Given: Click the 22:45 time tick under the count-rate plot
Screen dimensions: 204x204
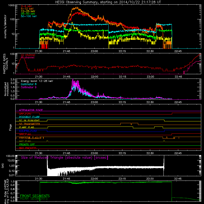Looking at the screenshot, I should click(x=178, y=51).
